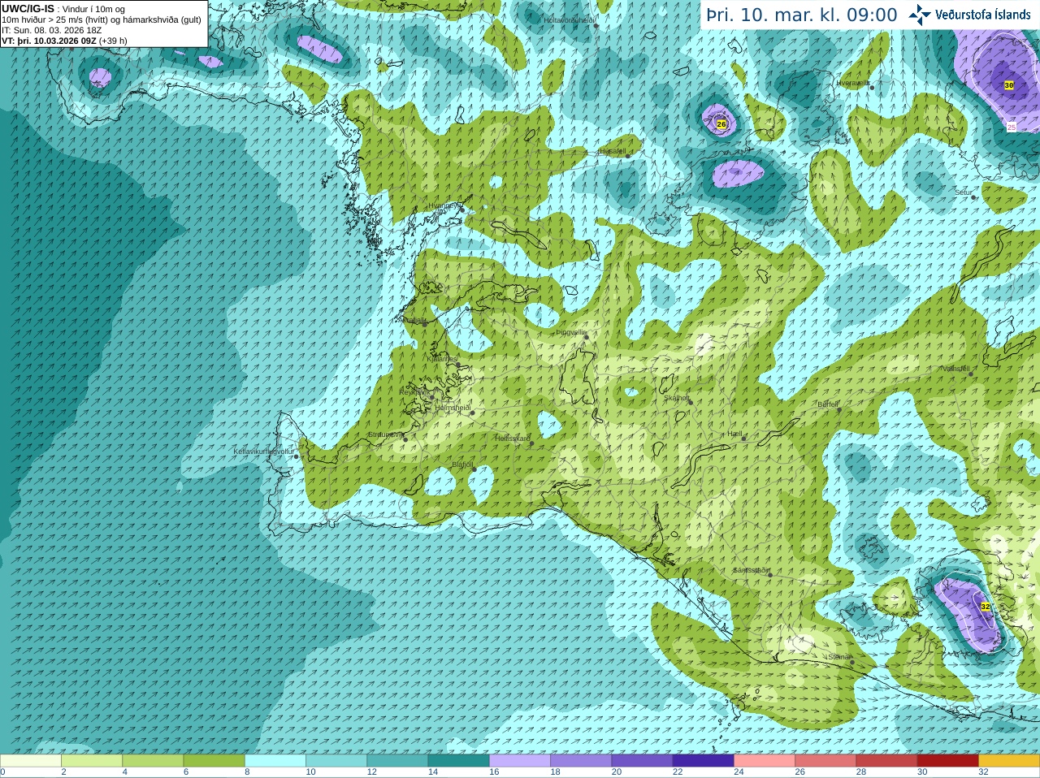The image size is (1040, 778).
Task: Click the white contour label 25
Action: [1012, 127]
